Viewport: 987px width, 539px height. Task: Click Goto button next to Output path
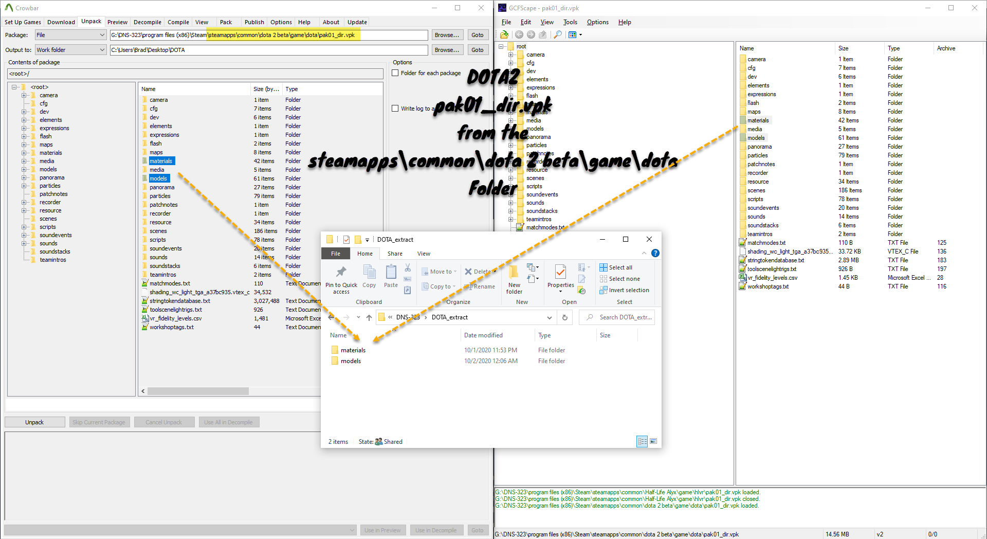coord(478,50)
